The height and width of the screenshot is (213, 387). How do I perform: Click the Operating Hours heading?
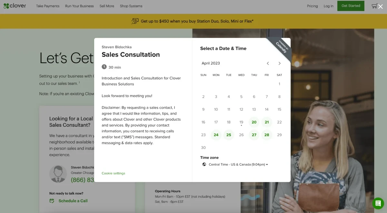168,191
